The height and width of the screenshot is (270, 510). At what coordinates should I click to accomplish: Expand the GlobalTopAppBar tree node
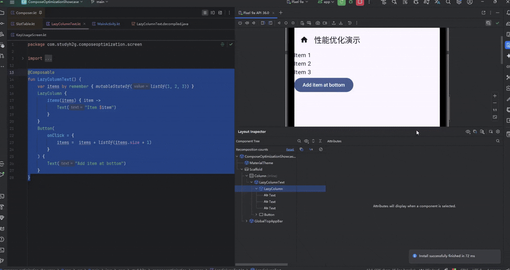[246, 221]
